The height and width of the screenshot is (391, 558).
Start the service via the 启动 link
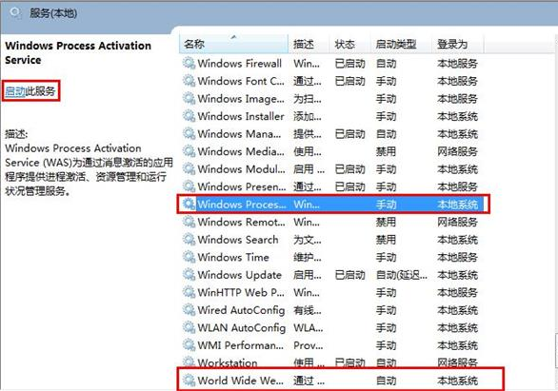(x=15, y=91)
